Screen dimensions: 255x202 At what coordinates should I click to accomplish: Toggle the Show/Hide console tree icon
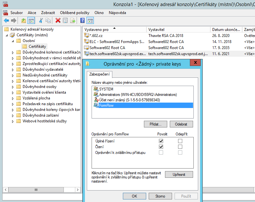(31, 21)
